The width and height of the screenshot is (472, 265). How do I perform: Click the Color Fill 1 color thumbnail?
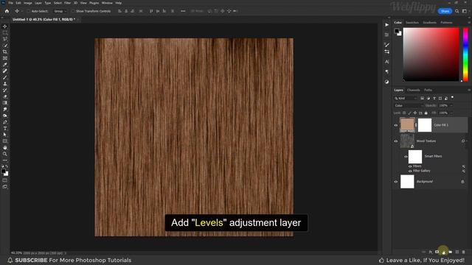[407, 125]
